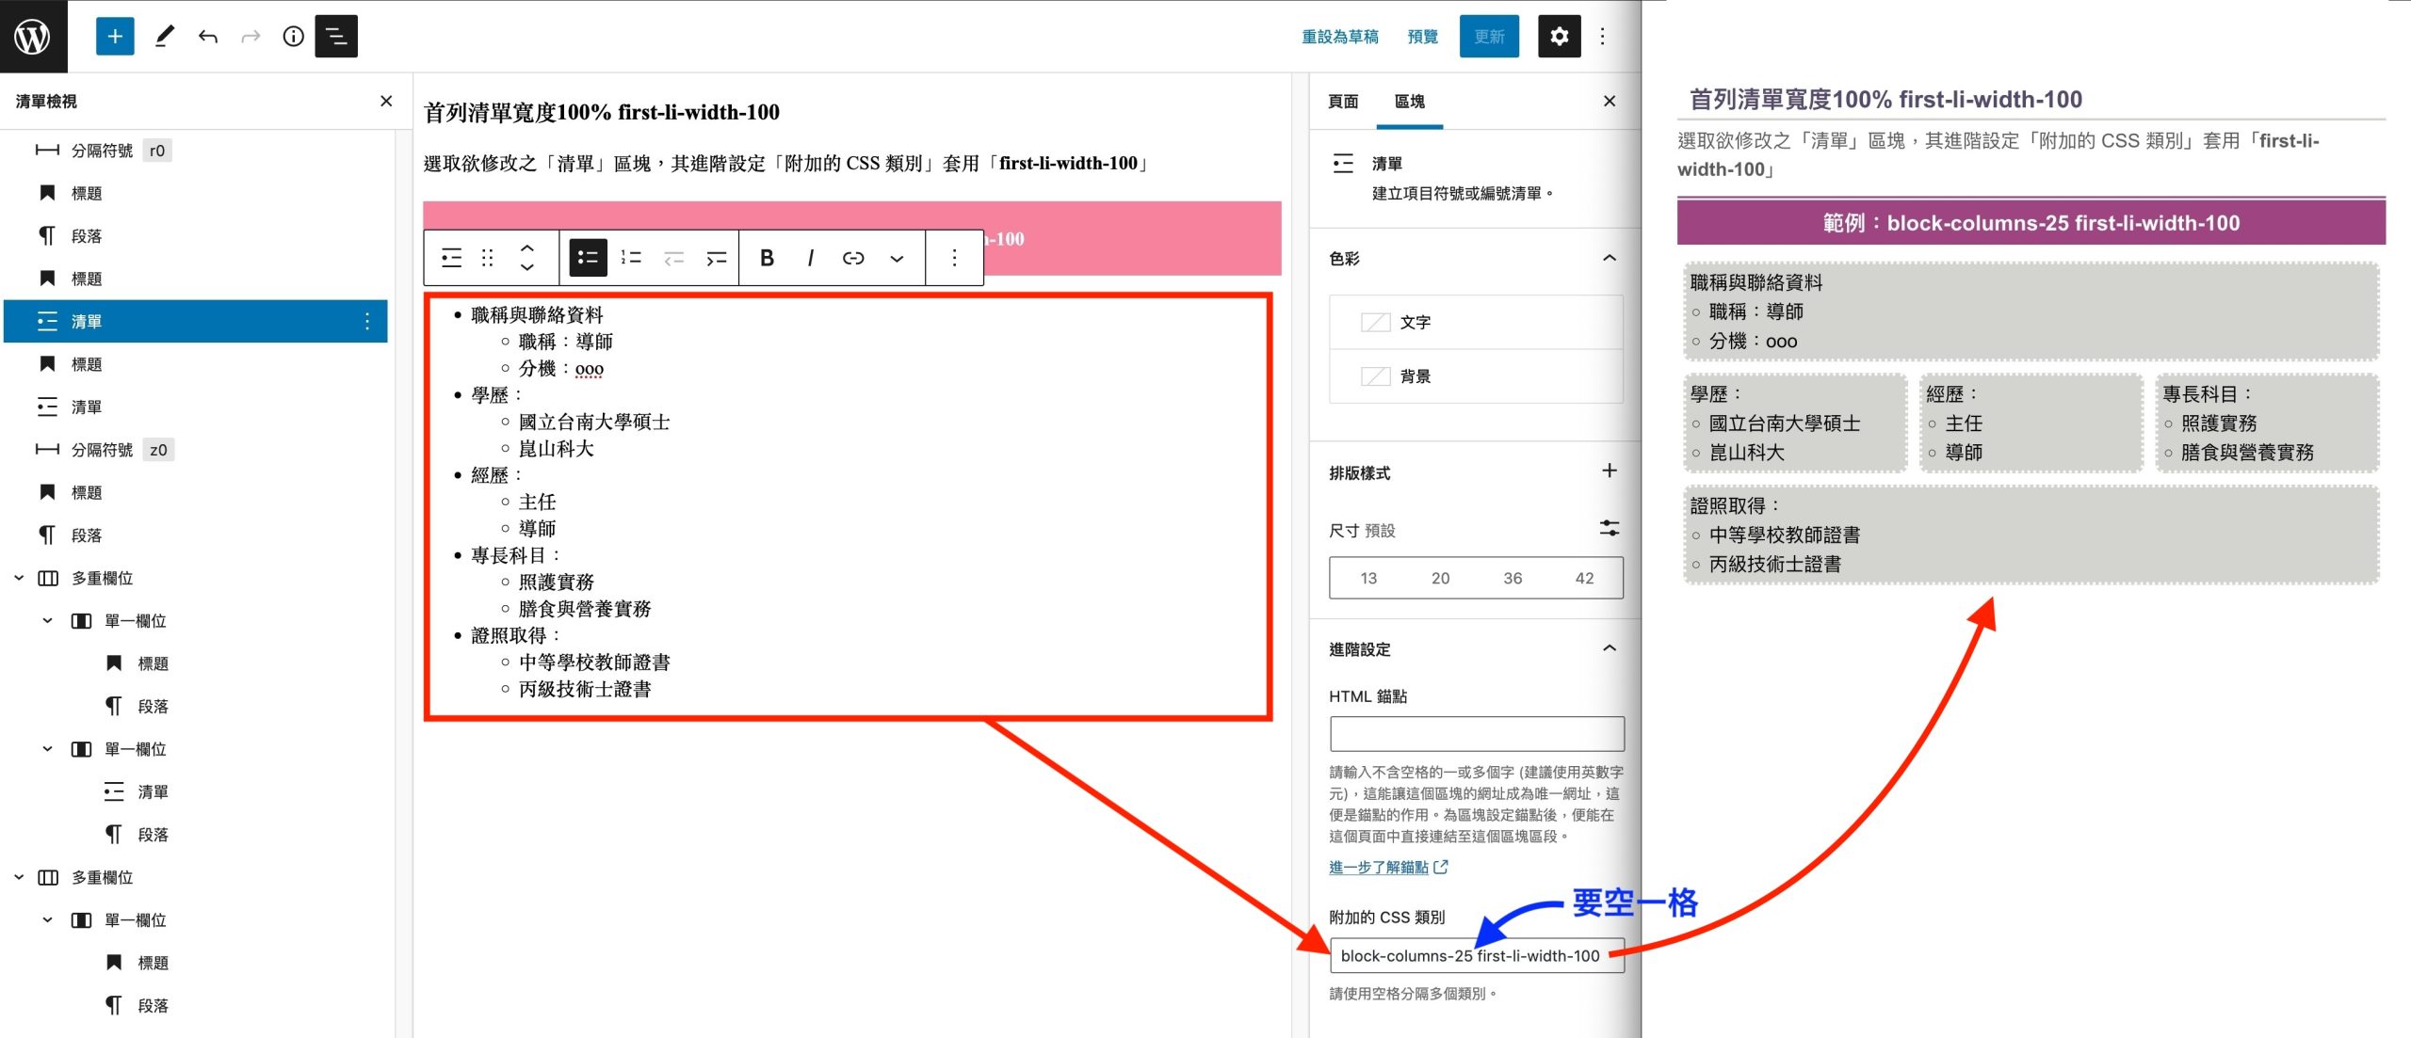2411x1038 pixels.
Task: Toggle the list view button in top bar
Action: tap(336, 36)
